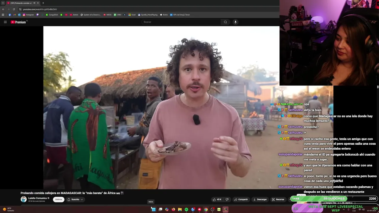Open the browser apps grid icon
The width and height of the screenshot is (379, 213).
[x=3, y=15]
